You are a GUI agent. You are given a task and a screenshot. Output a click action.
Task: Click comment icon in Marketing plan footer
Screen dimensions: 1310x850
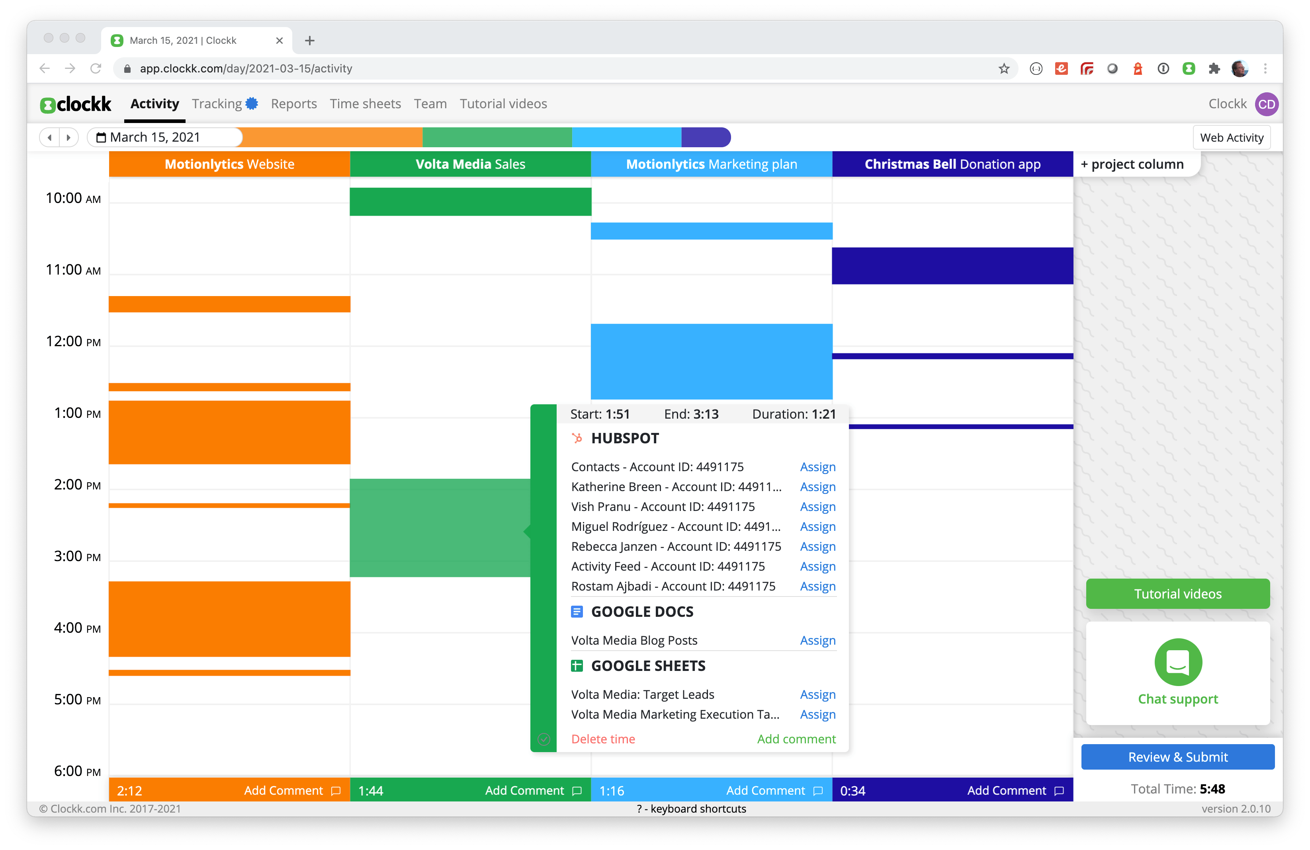click(x=818, y=791)
